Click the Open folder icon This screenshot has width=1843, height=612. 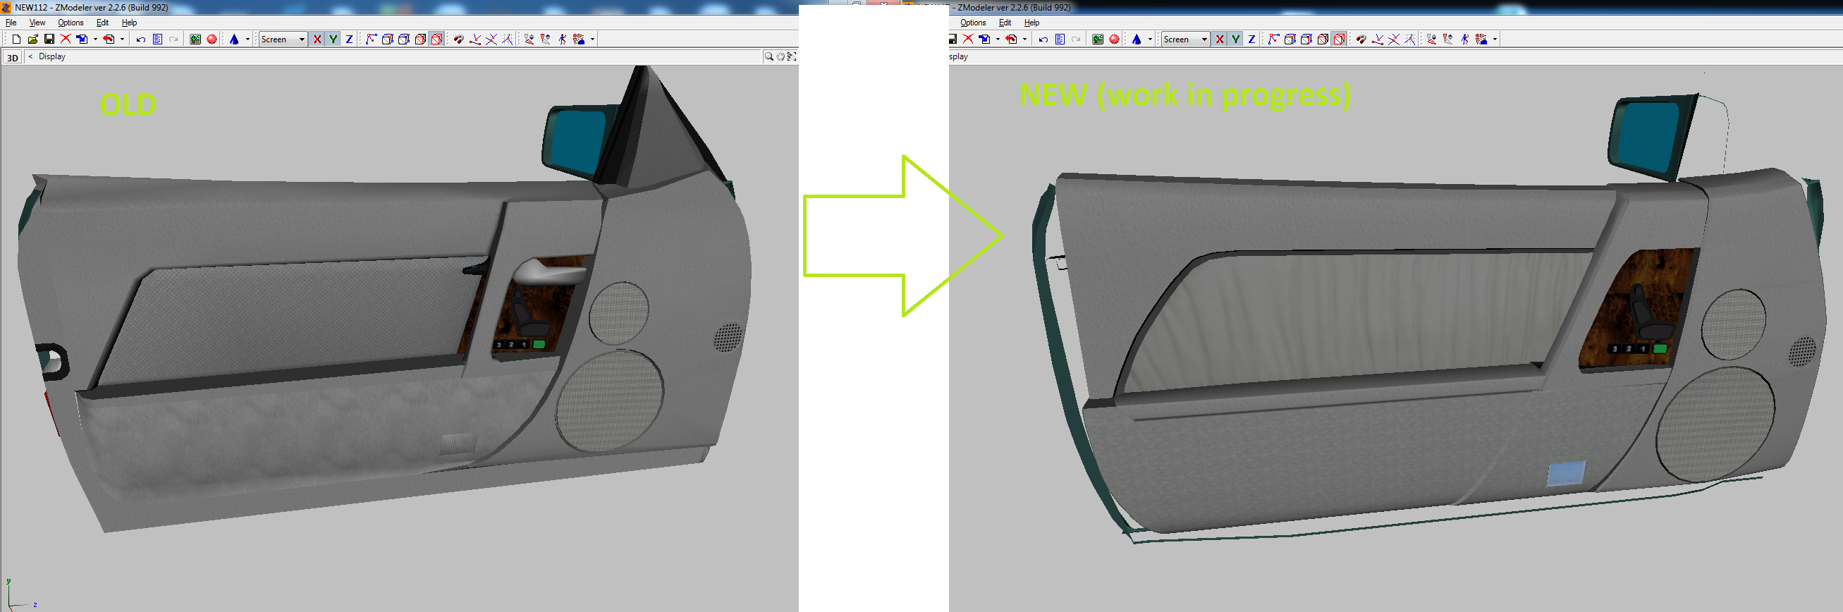32,39
